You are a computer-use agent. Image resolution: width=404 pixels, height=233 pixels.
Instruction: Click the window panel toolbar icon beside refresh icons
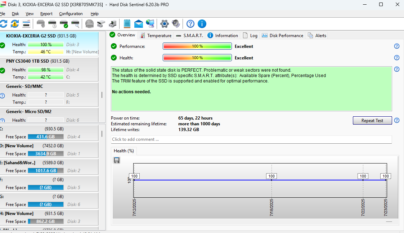pos(26,24)
